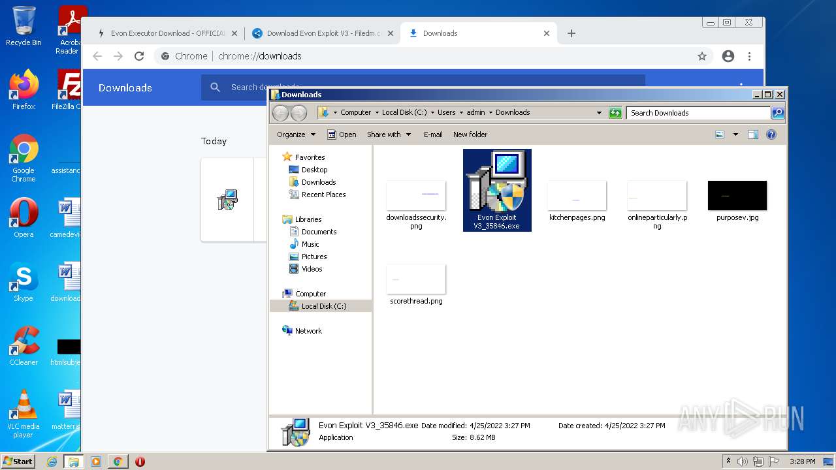Expand the address bar history dropdown

tap(599, 113)
